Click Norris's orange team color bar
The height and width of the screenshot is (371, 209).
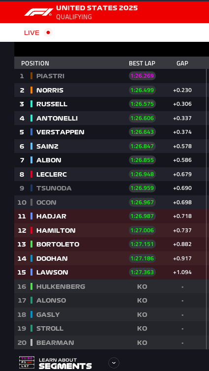click(31, 90)
